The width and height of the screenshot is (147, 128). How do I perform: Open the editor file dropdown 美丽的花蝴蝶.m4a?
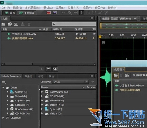coord(135,19)
